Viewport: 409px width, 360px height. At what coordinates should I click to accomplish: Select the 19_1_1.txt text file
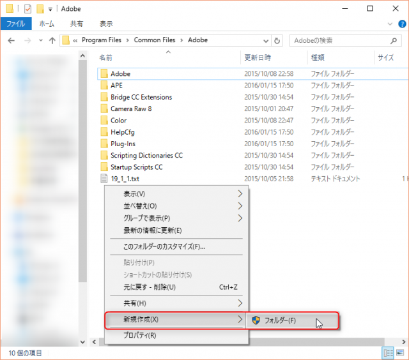[124, 179]
